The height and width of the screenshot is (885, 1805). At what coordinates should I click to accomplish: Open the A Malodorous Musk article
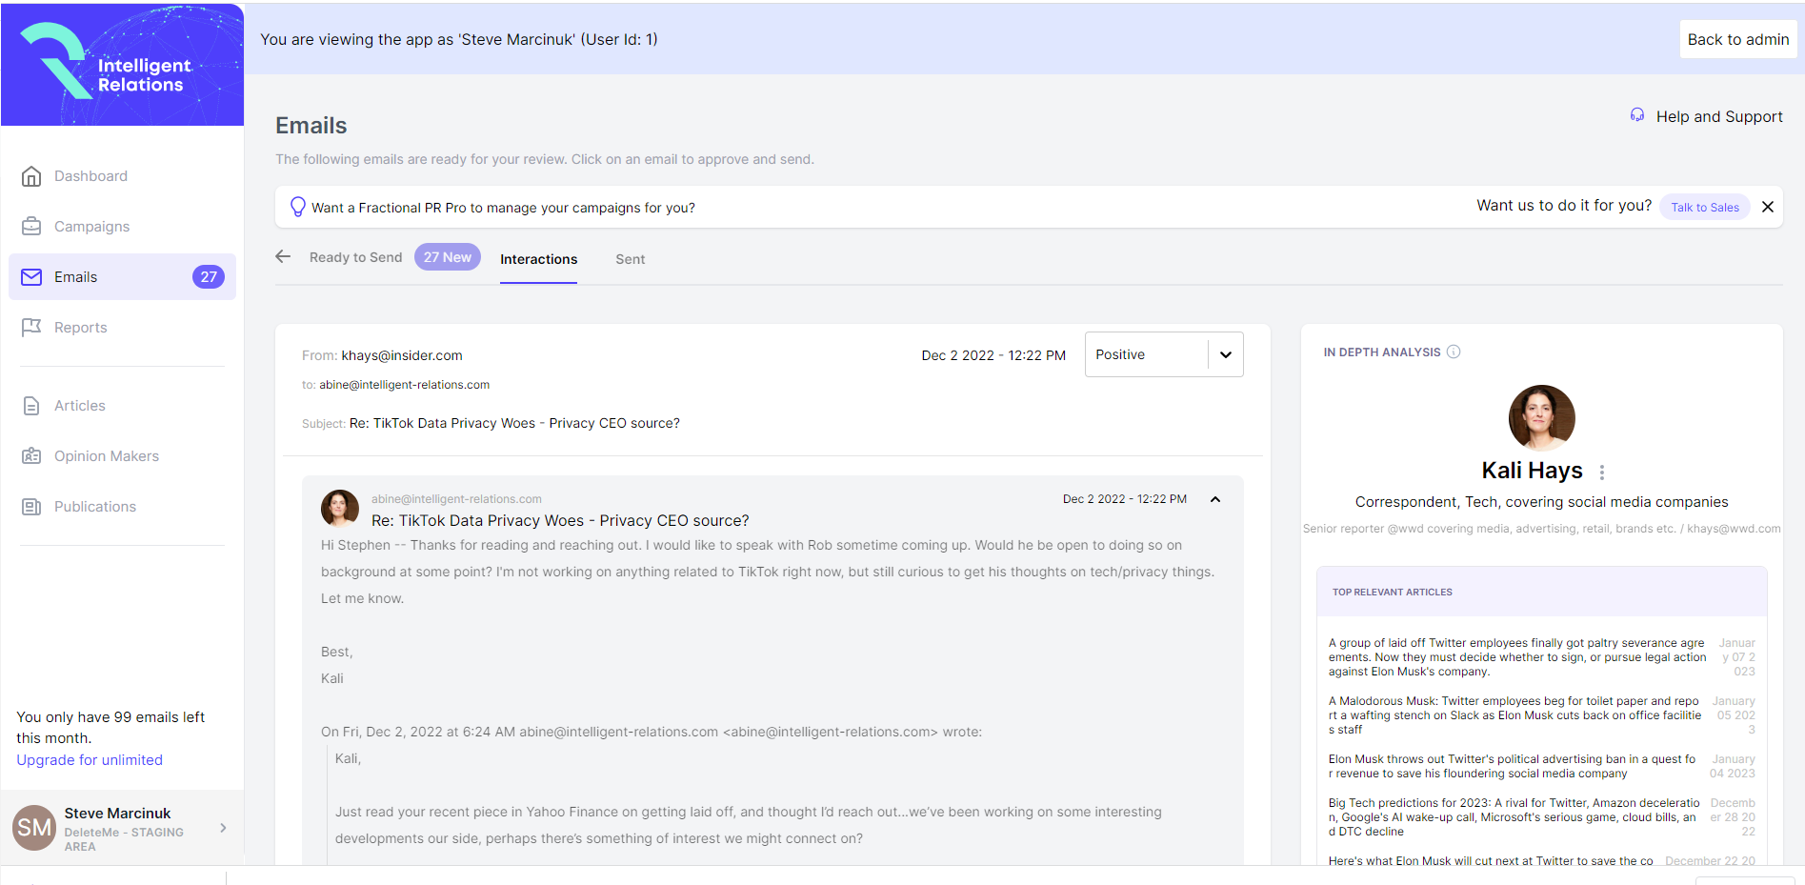[1514, 715]
